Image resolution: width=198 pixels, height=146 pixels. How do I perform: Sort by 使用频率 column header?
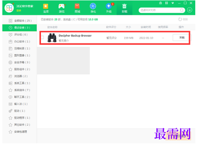(163, 27)
